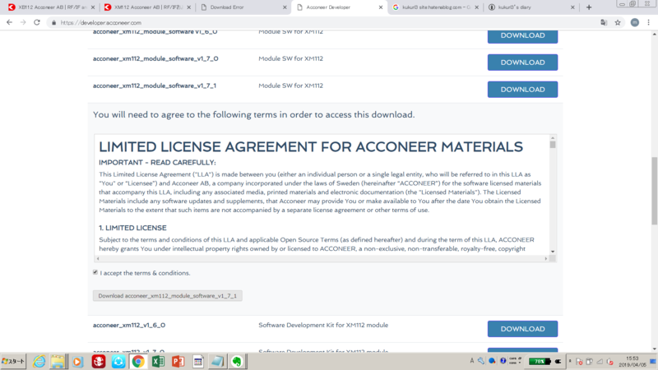The height and width of the screenshot is (370, 658).
Task: Switch to the kukur3's diary tab
Action: coord(530,7)
